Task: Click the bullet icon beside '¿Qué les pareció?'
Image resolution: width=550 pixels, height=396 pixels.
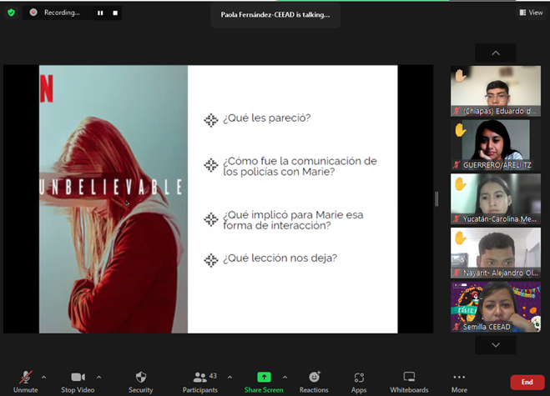Action: pyautogui.click(x=211, y=120)
